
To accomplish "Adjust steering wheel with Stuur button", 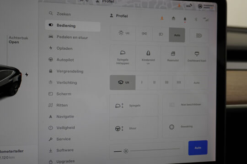I will [x=134, y=128].
